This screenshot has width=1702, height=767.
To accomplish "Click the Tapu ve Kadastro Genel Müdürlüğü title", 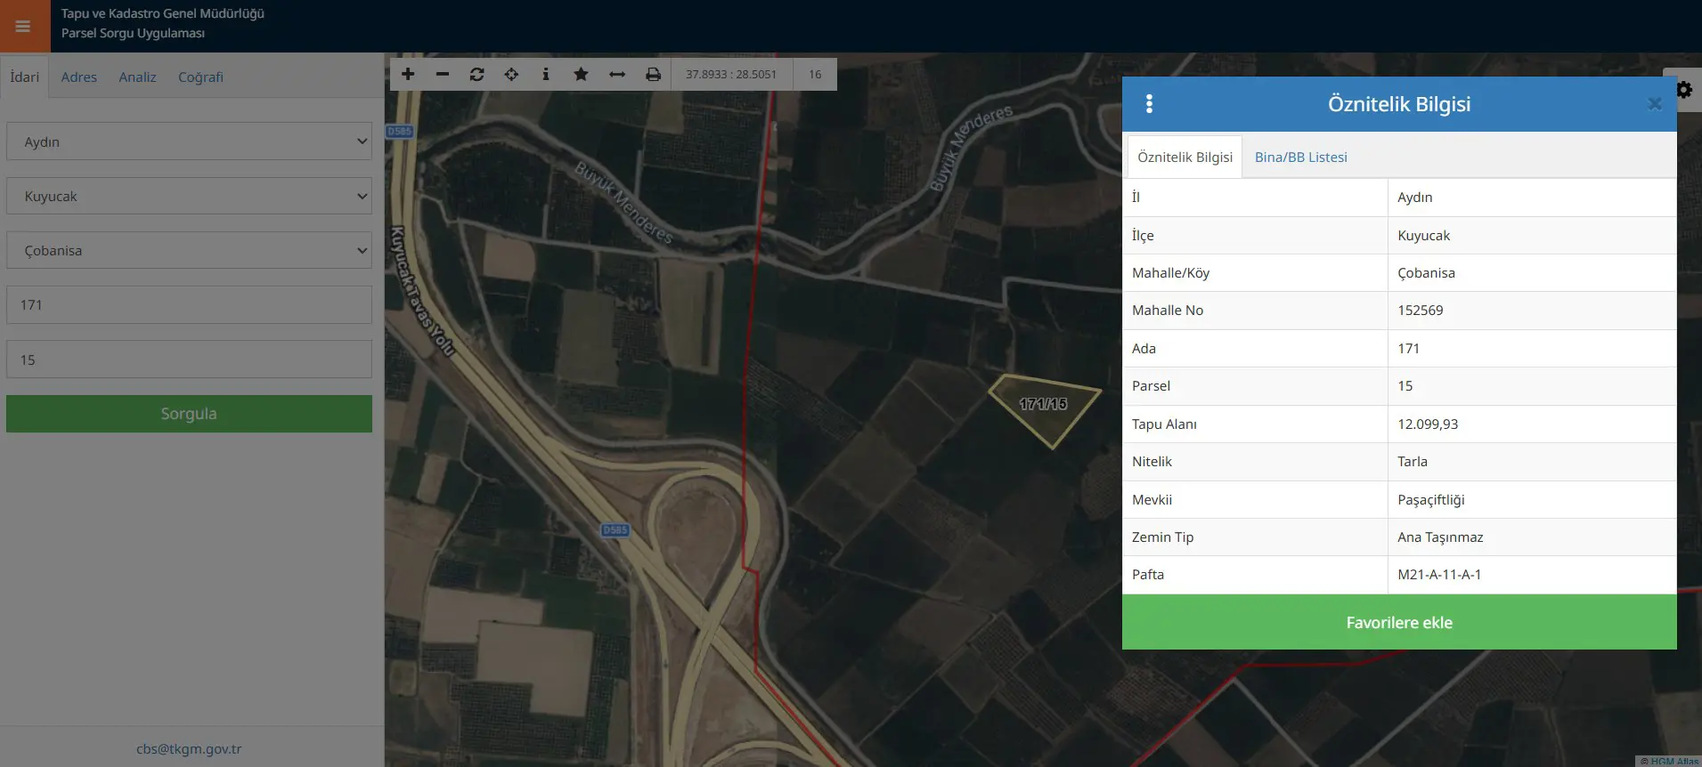I will 163,13.
